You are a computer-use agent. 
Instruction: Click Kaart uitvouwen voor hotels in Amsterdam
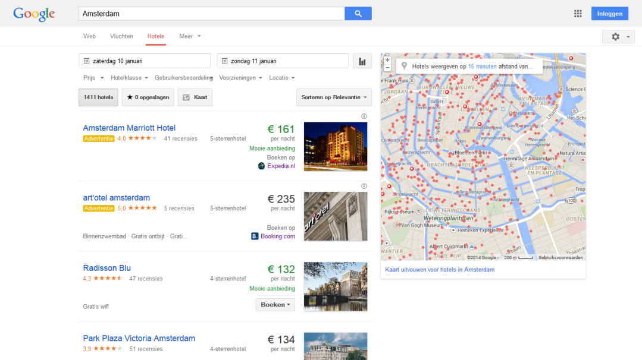click(440, 270)
